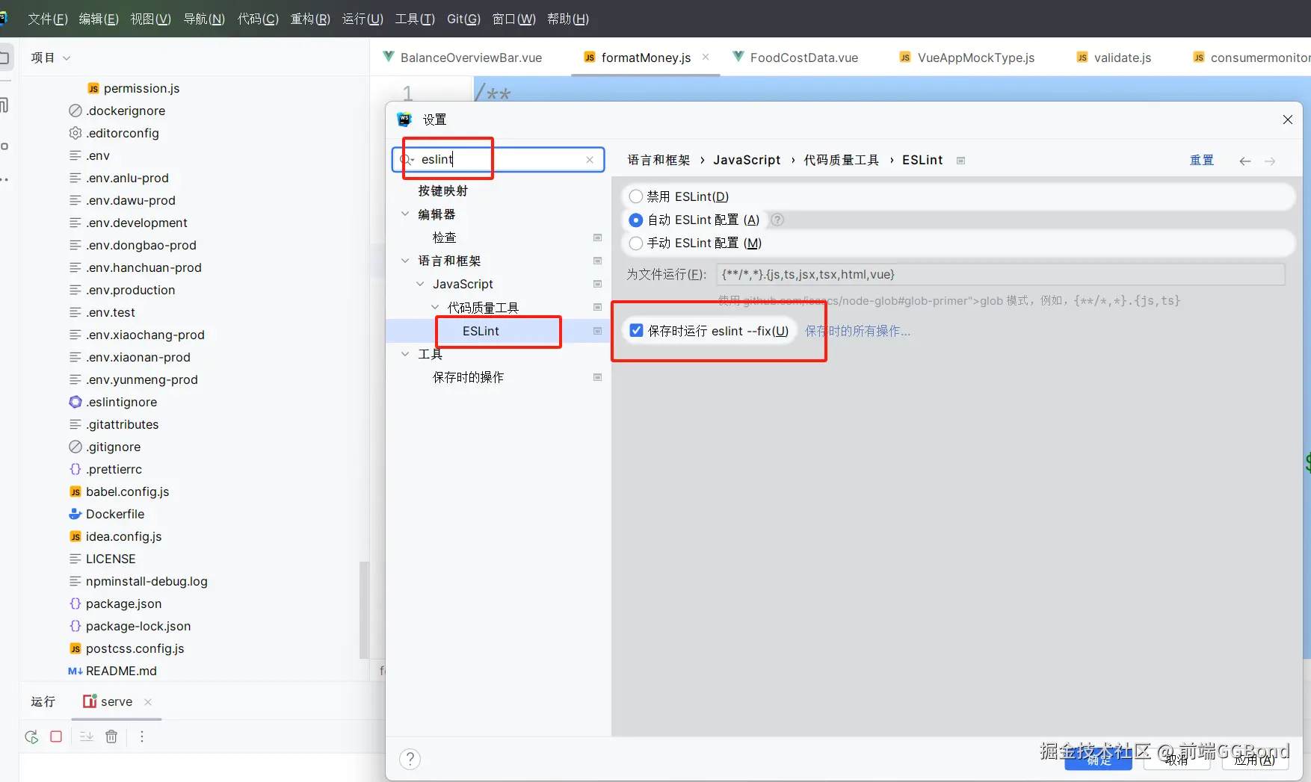Collapse the 语言和框架 settings group

coord(405,261)
